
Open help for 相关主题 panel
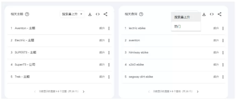pyautogui.click(x=27, y=14)
